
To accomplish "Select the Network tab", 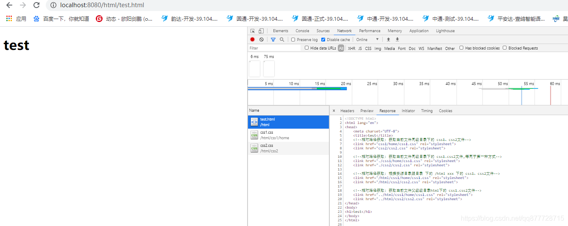I will point(344,31).
